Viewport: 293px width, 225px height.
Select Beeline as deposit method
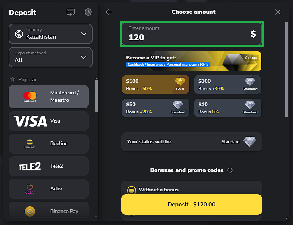[x=48, y=144]
